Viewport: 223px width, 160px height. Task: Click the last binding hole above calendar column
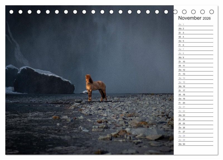click(x=212, y=12)
